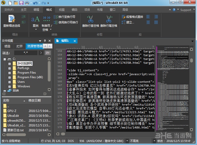Viewport: 197px width, 145px height.
Task: Close the 文件视图 panel
Action: pos(50,41)
